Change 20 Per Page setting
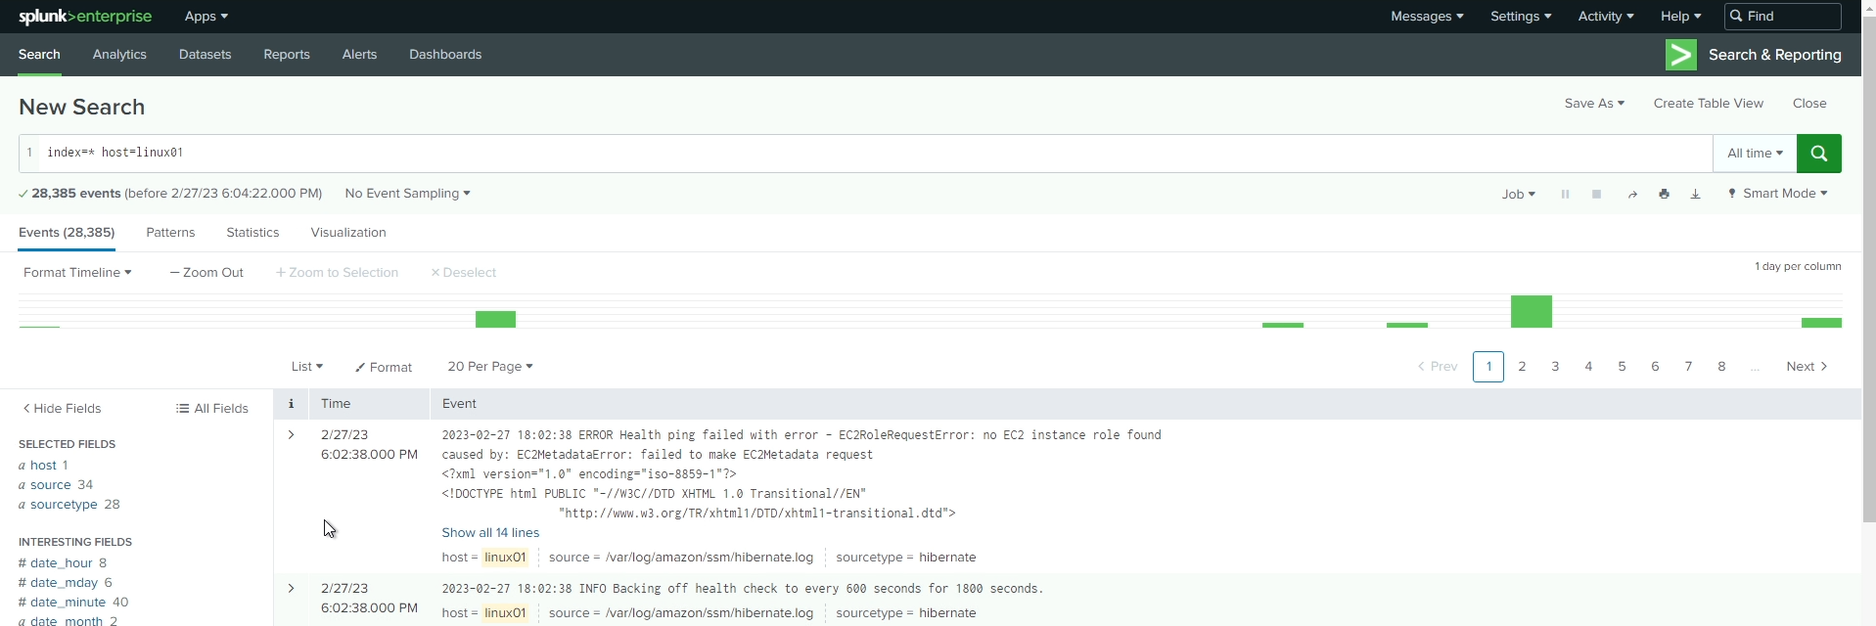 [x=490, y=367]
